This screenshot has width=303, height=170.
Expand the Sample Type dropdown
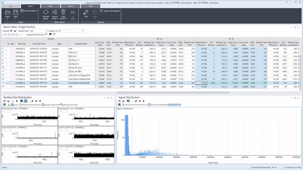coord(46,31)
